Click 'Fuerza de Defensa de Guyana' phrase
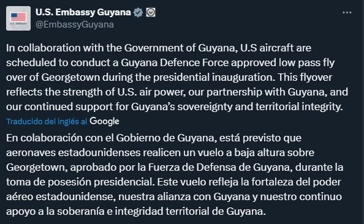364x224 pixels. click(x=219, y=167)
